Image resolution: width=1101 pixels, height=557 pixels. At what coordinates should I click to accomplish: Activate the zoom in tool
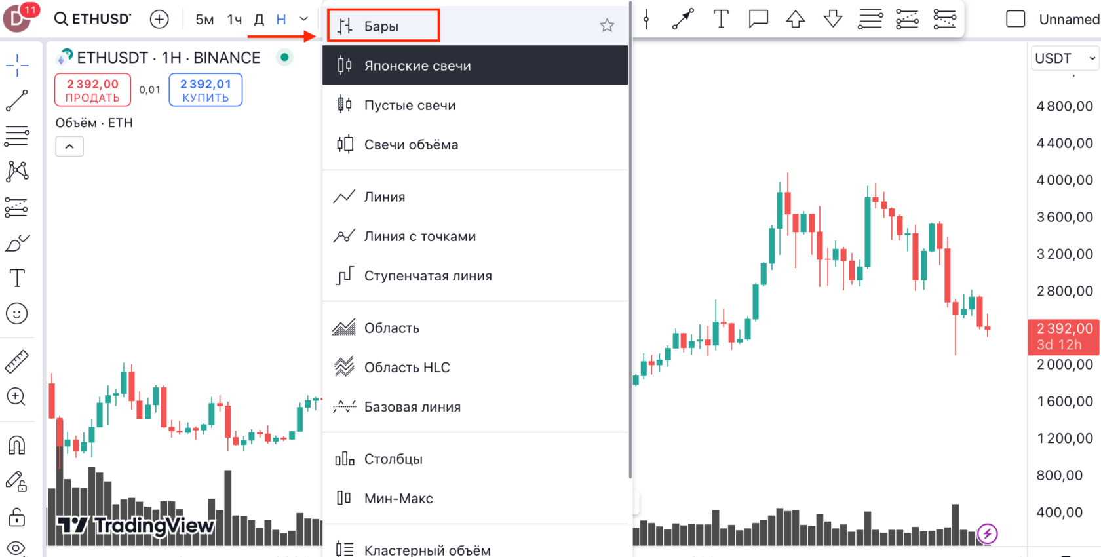[x=17, y=396]
